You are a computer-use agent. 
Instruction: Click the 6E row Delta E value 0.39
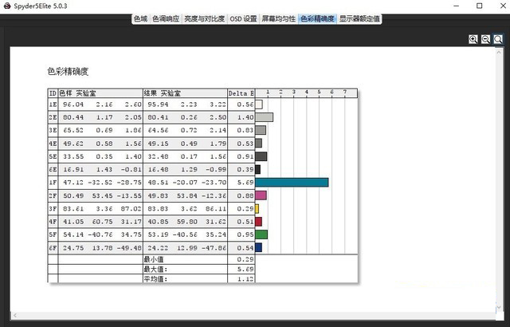(245, 170)
